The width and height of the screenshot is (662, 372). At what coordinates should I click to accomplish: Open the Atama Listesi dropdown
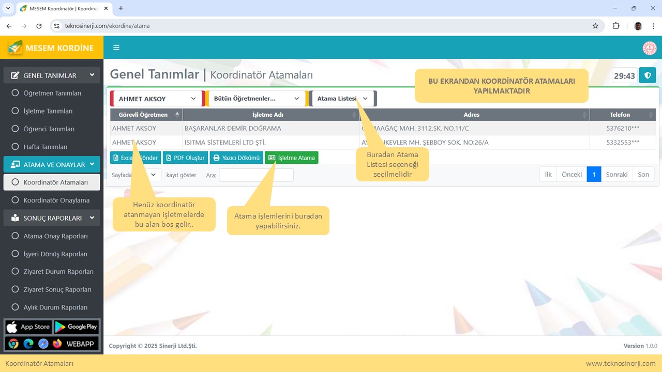(342, 99)
